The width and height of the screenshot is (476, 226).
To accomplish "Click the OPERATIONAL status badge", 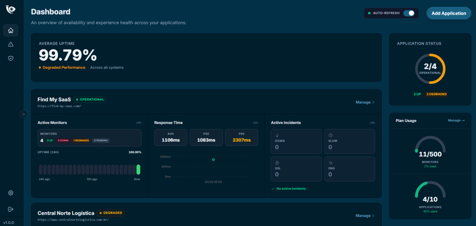I will (x=90, y=100).
